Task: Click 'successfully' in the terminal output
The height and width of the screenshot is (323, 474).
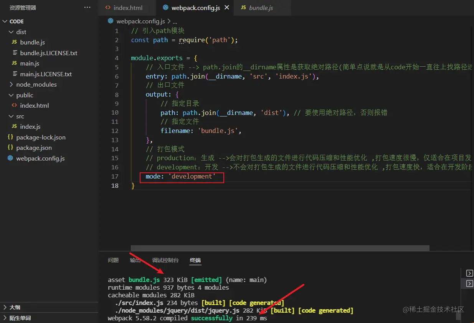Action: click(212, 318)
